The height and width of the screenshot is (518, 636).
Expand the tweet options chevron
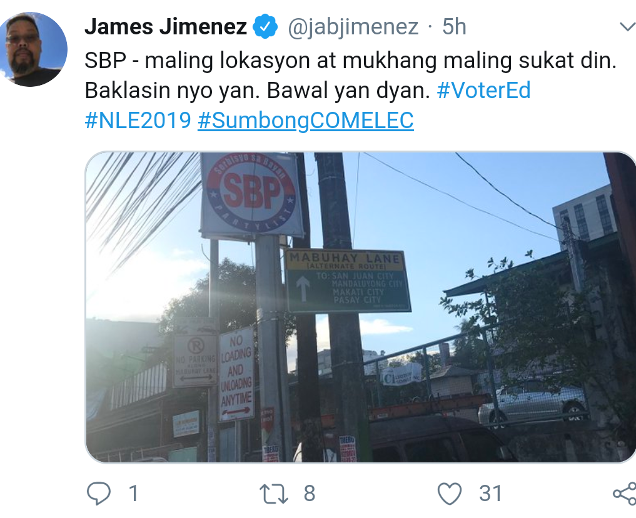pyautogui.click(x=628, y=27)
